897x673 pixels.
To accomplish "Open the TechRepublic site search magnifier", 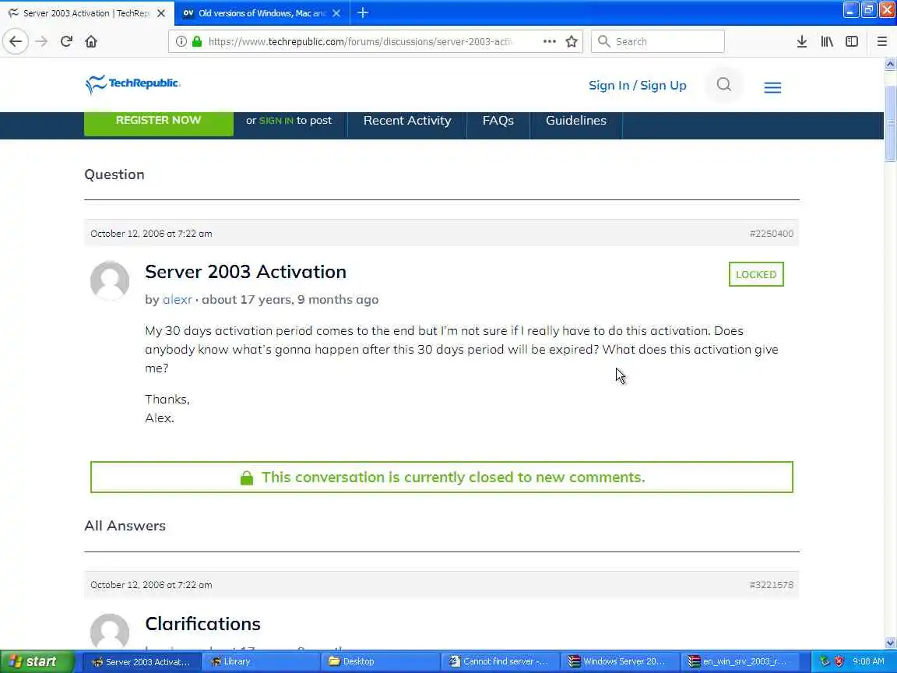I will [x=723, y=85].
